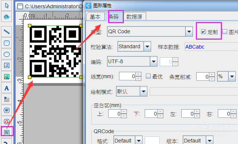Toggle the 图片 checkbox
238x144 pixels.
tap(225, 32)
